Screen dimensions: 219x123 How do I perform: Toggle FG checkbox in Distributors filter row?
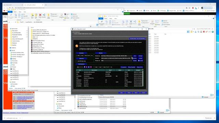pos(110,67)
